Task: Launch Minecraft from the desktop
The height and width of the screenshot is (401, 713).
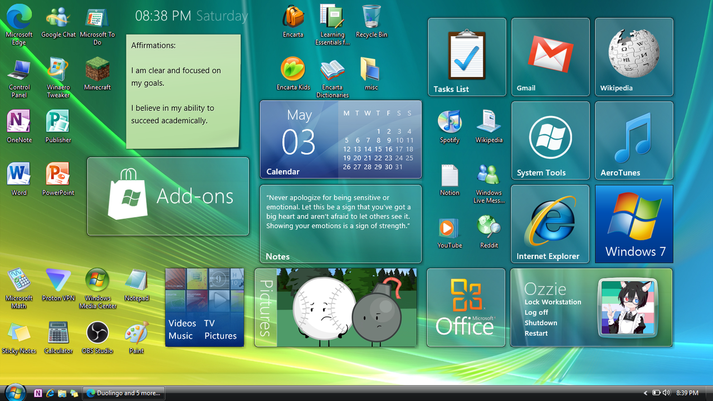Action: (97, 74)
